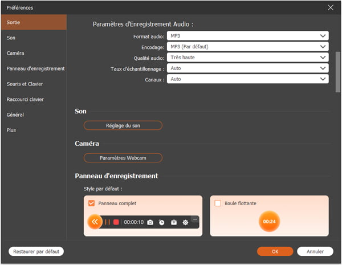This screenshot has height=265, width=342.
Task: Click the toolbox icon in recording panel
Action: coord(174,222)
